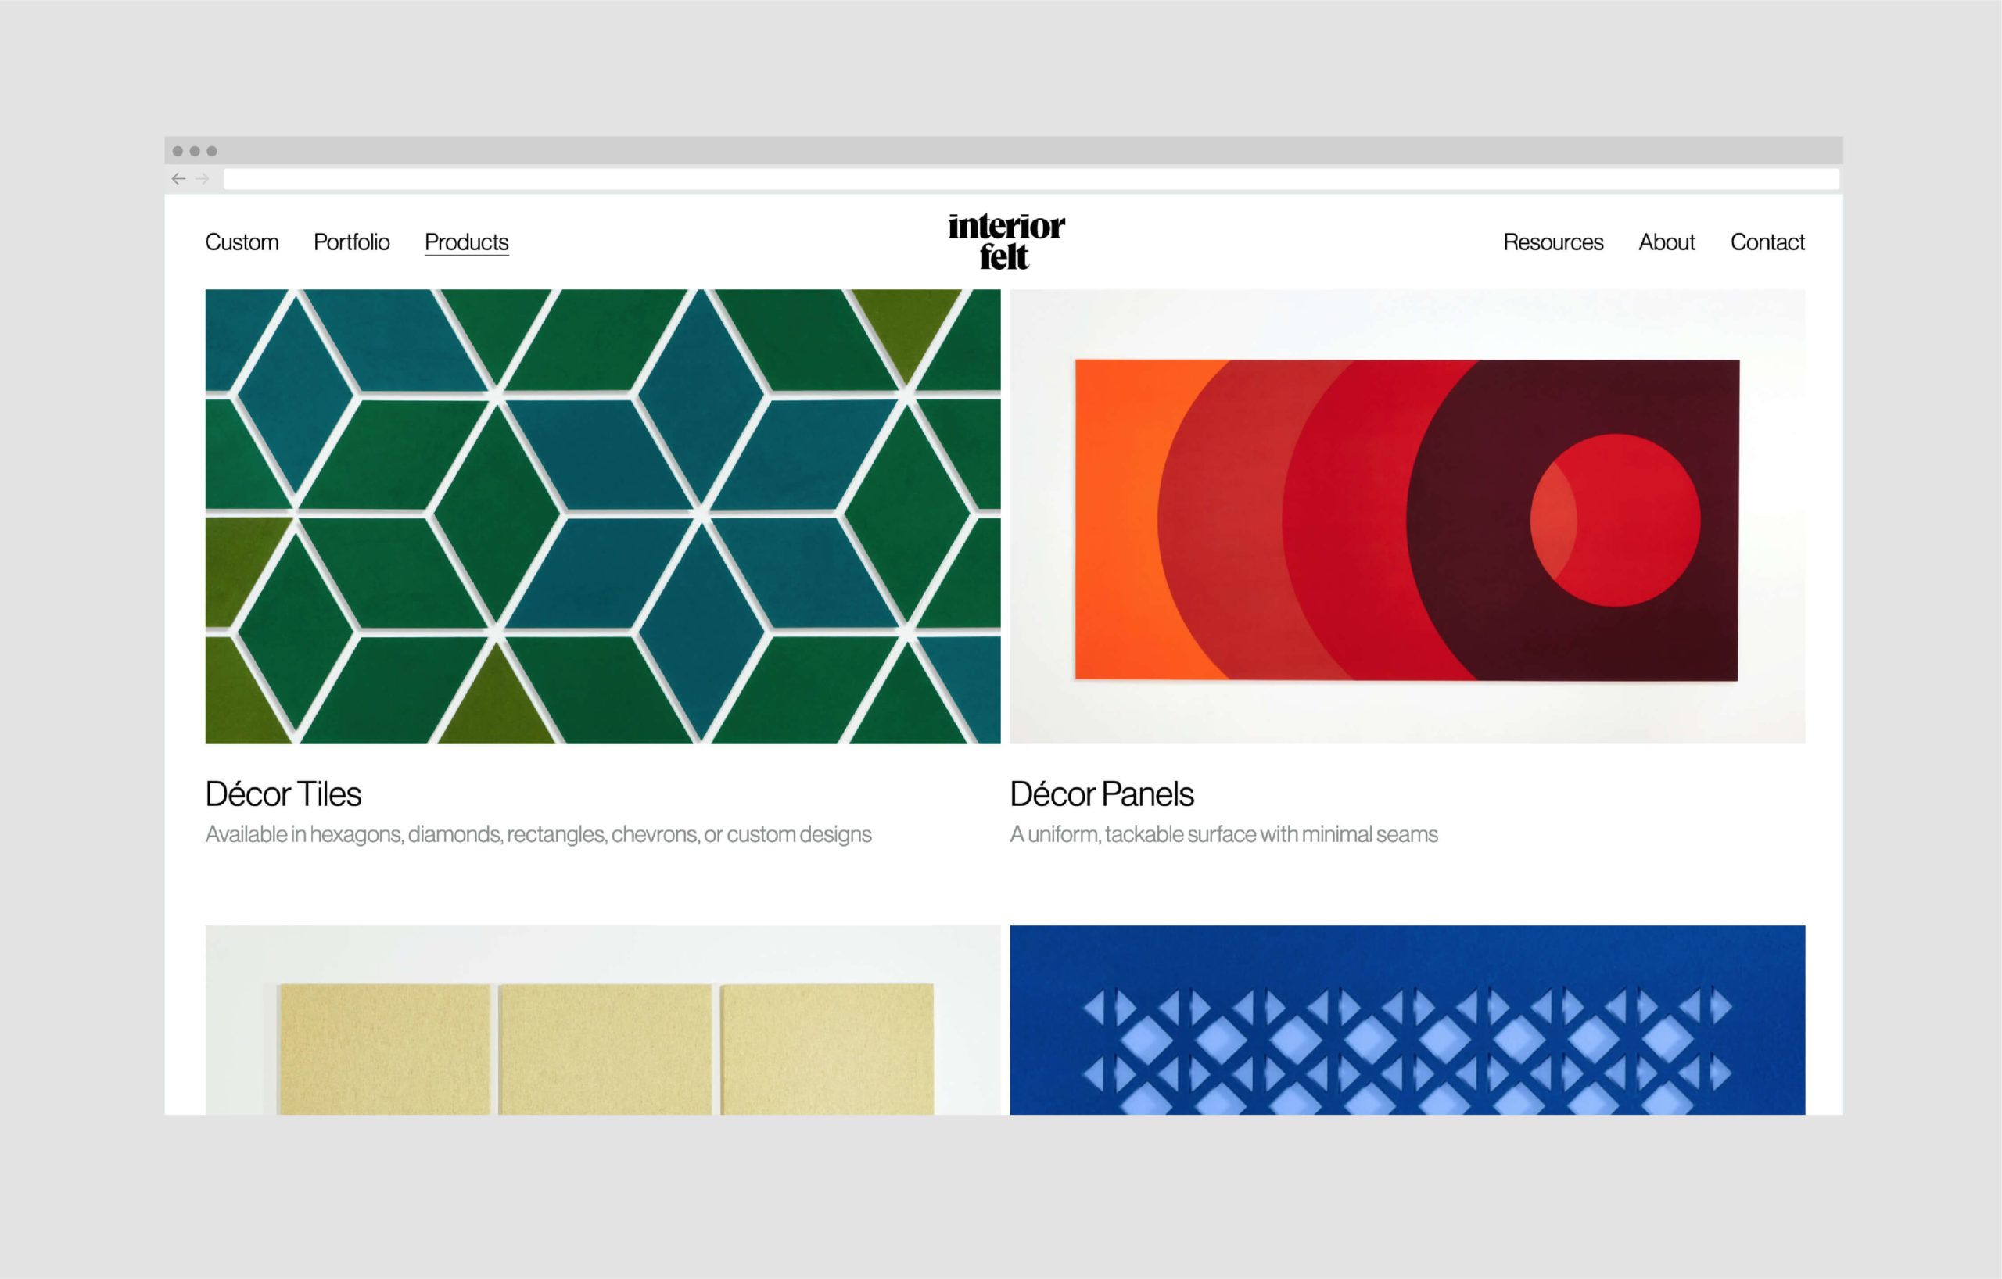Open the Resources page
Image resolution: width=2002 pixels, height=1279 pixels.
(x=1552, y=242)
